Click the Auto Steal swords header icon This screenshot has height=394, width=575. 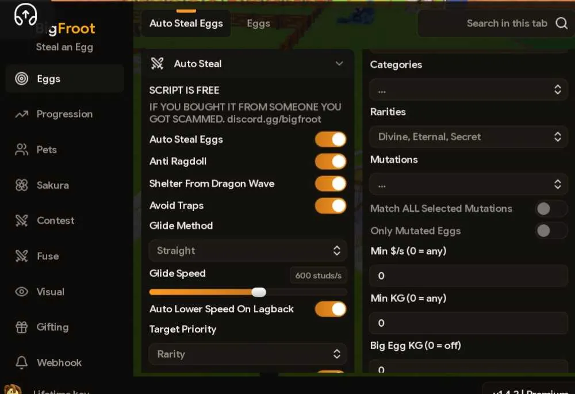[x=158, y=63]
